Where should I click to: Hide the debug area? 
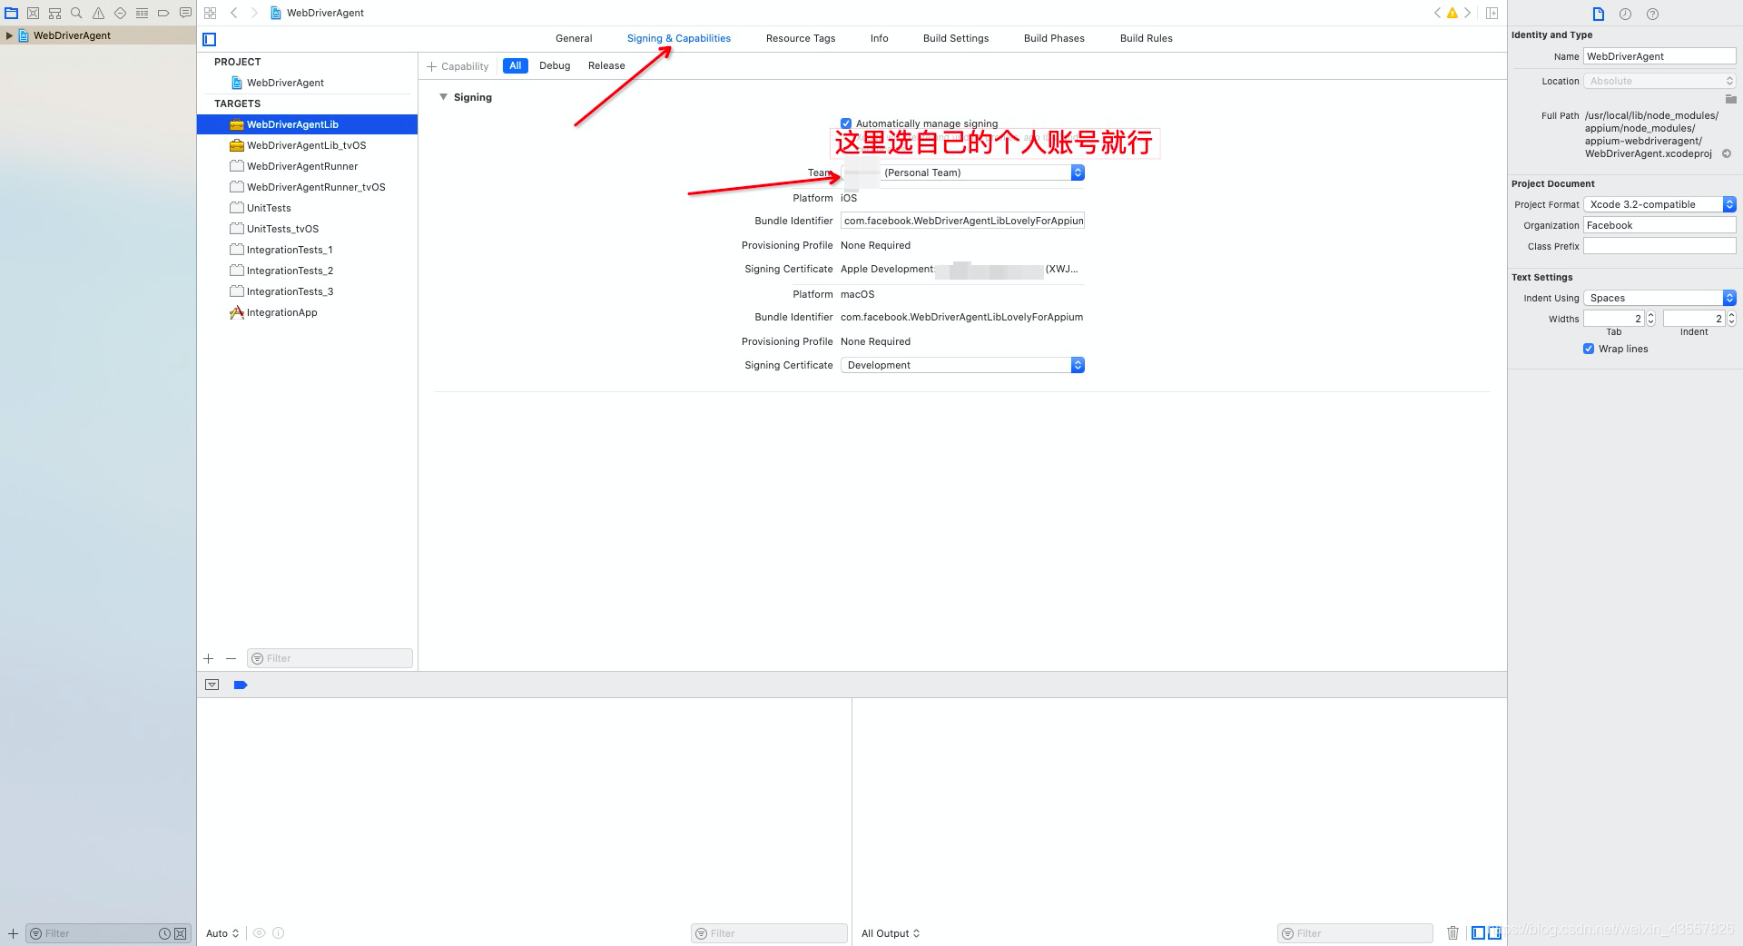pos(212,685)
